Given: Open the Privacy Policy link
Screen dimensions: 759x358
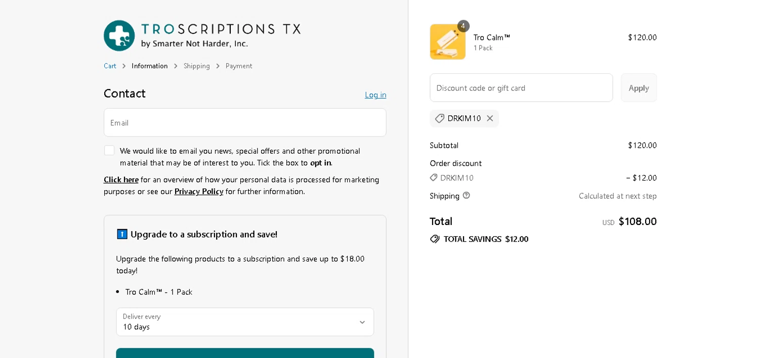Looking at the screenshot, I should coord(199,191).
